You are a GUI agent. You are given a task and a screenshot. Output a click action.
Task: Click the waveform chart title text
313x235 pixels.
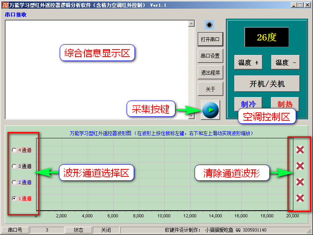tap(161, 133)
